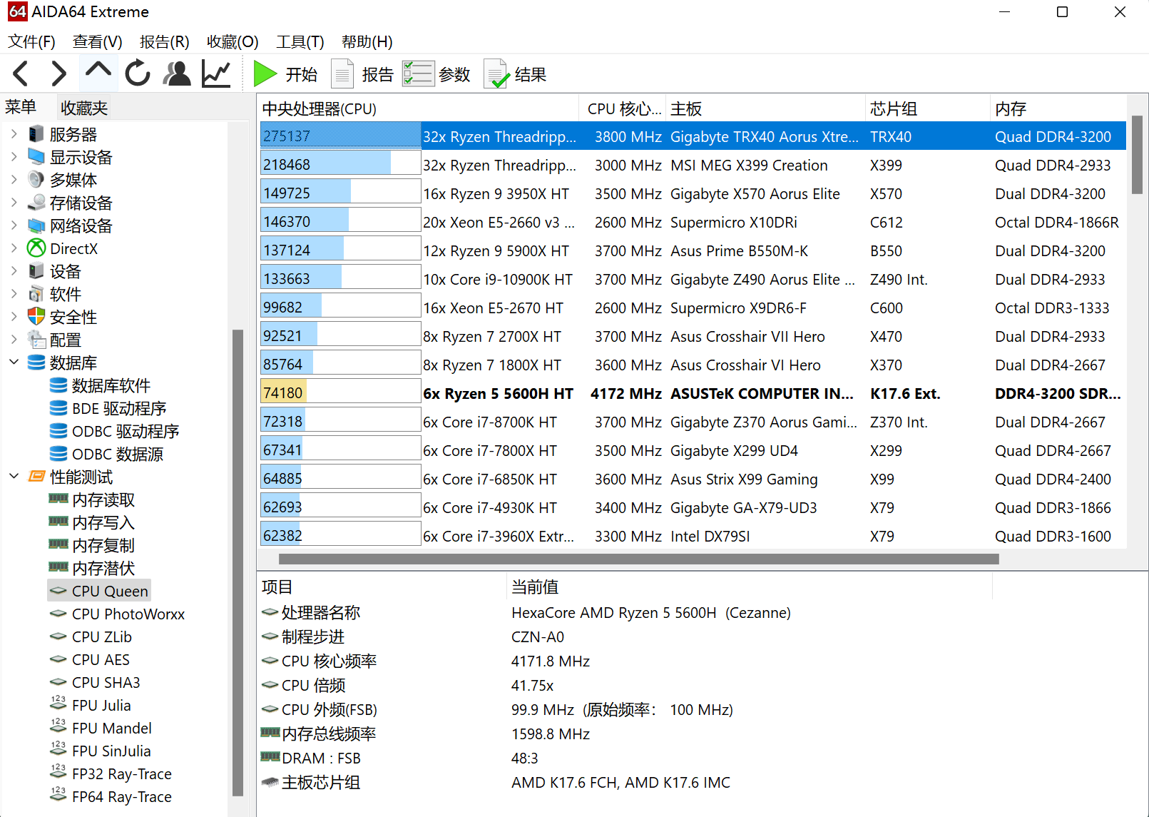Open the 报告(R) menu
Image resolution: width=1149 pixels, height=817 pixels.
click(164, 41)
